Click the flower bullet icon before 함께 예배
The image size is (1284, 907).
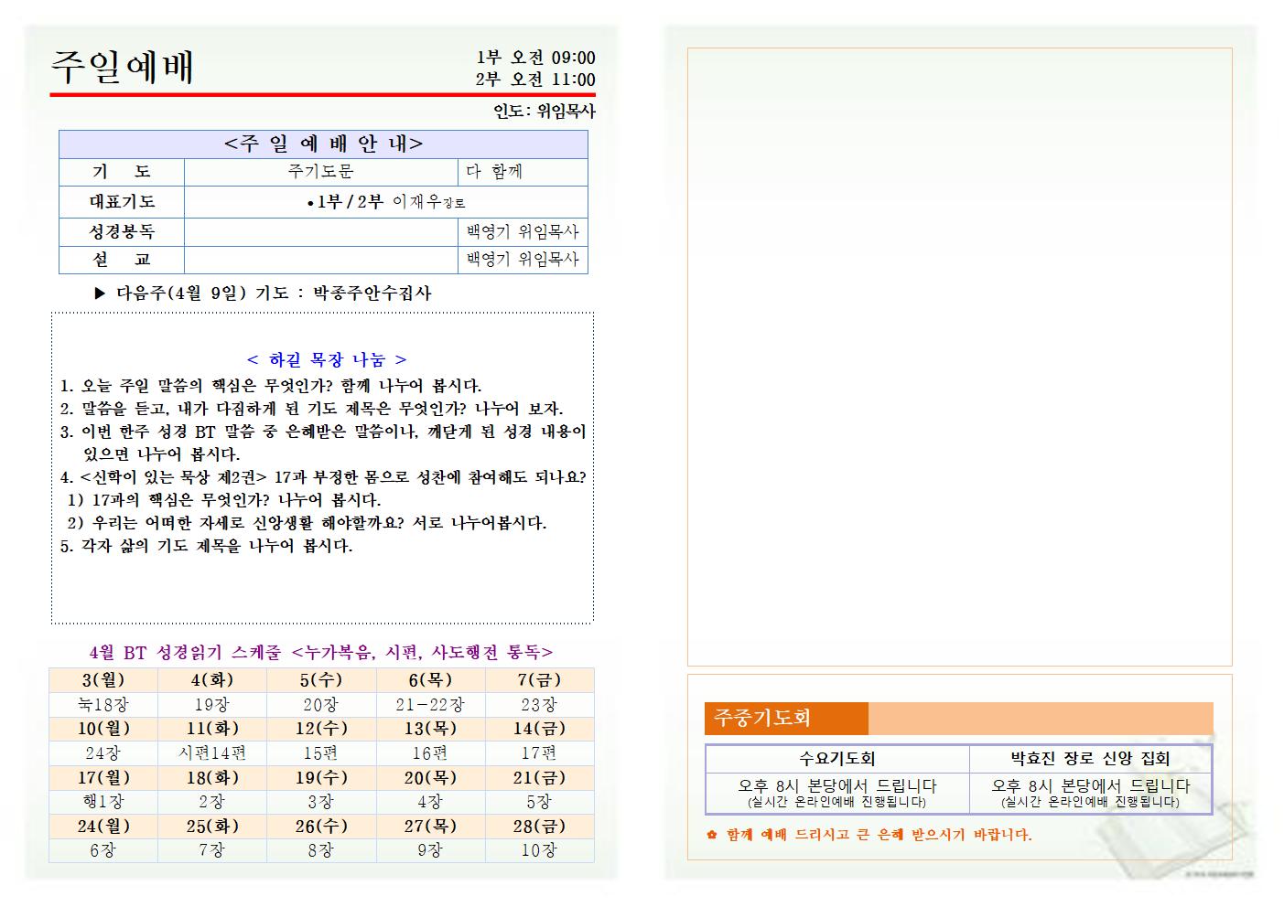point(711,835)
